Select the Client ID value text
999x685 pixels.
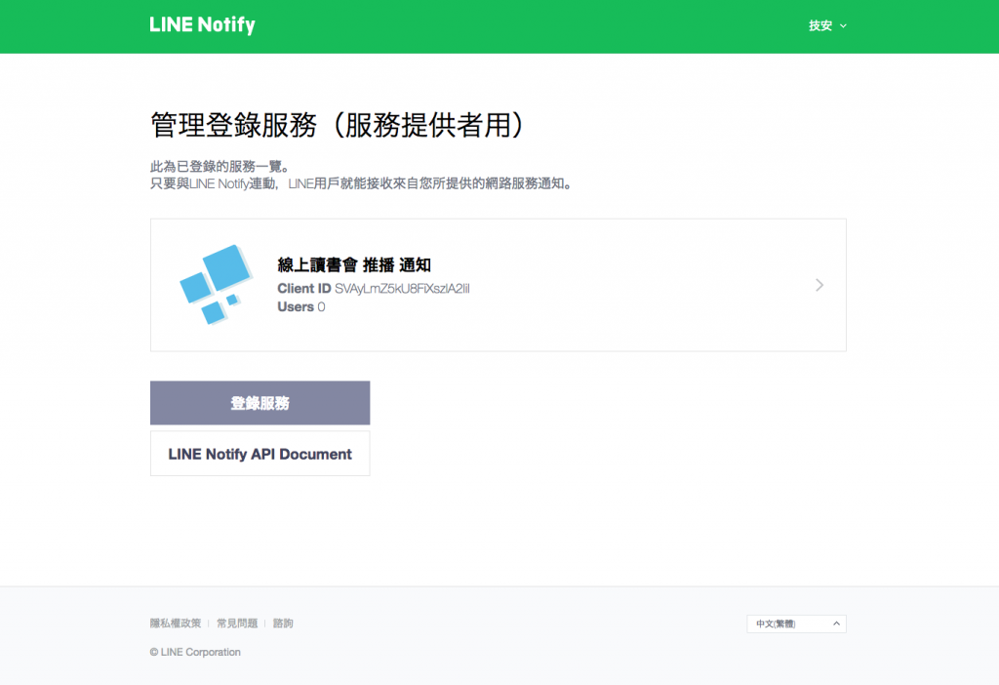[402, 289]
